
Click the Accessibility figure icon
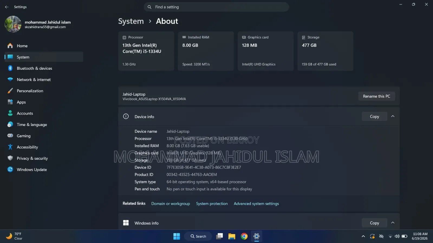(10, 147)
